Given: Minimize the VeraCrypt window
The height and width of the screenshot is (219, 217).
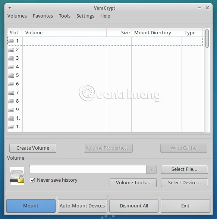Looking at the screenshot, I should pyautogui.click(x=199, y=8).
